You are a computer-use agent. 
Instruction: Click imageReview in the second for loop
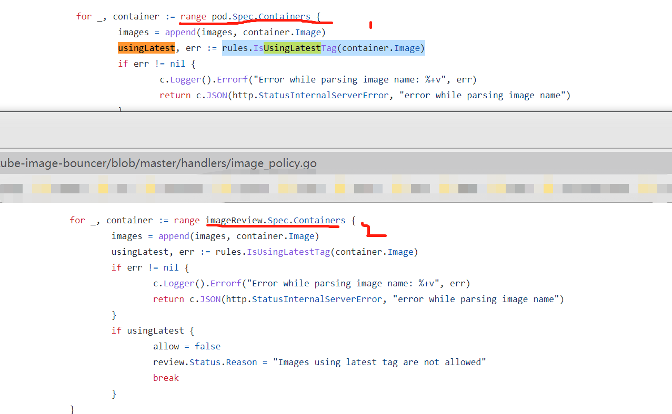point(234,221)
